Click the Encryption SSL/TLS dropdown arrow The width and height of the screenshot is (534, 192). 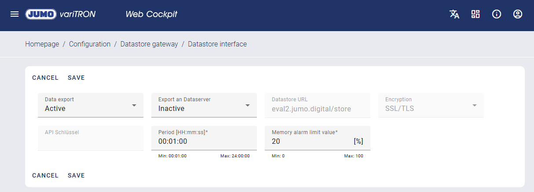[474, 106]
